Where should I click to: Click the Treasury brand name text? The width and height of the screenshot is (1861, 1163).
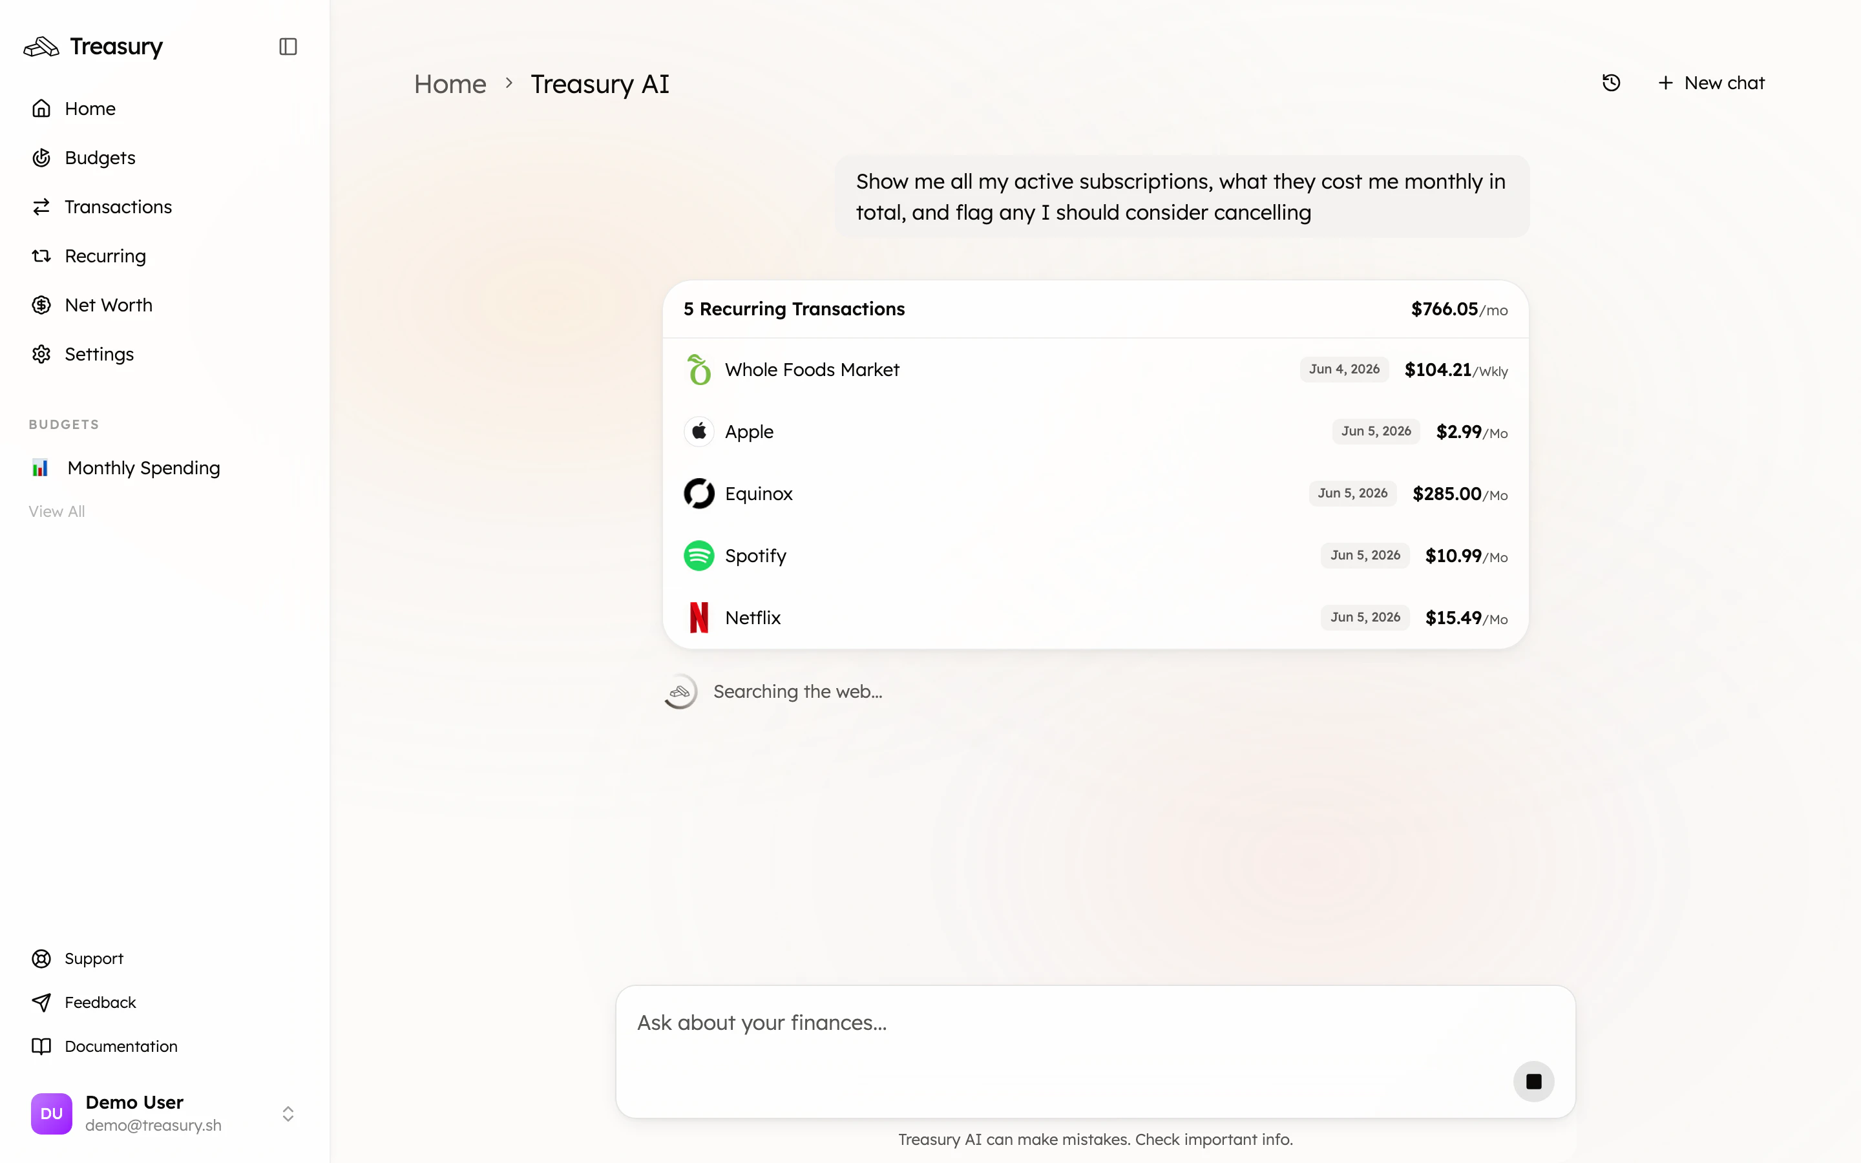tap(116, 47)
